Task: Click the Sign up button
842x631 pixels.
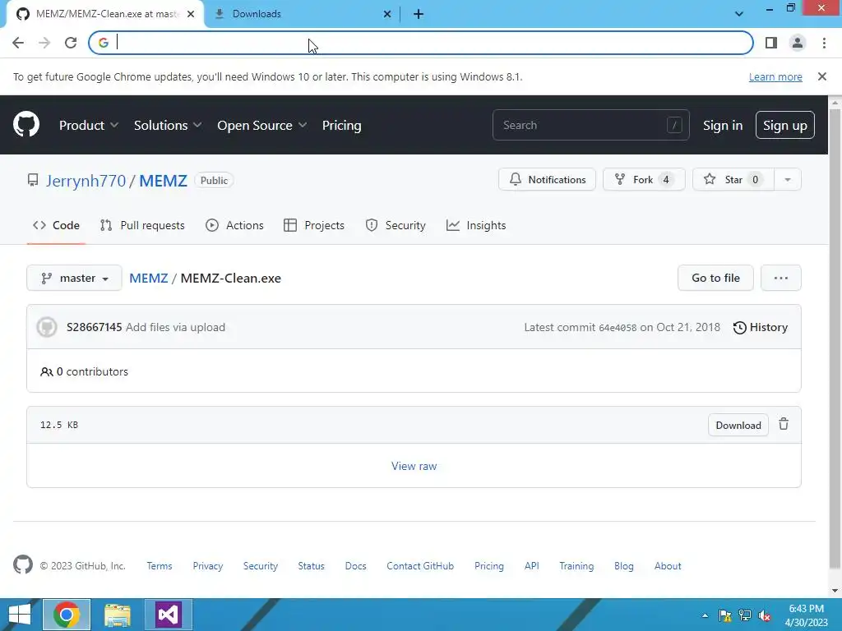Action: click(x=785, y=125)
